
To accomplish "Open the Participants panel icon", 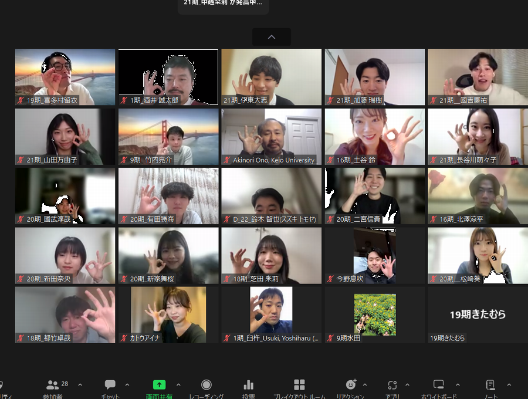I will (53, 385).
